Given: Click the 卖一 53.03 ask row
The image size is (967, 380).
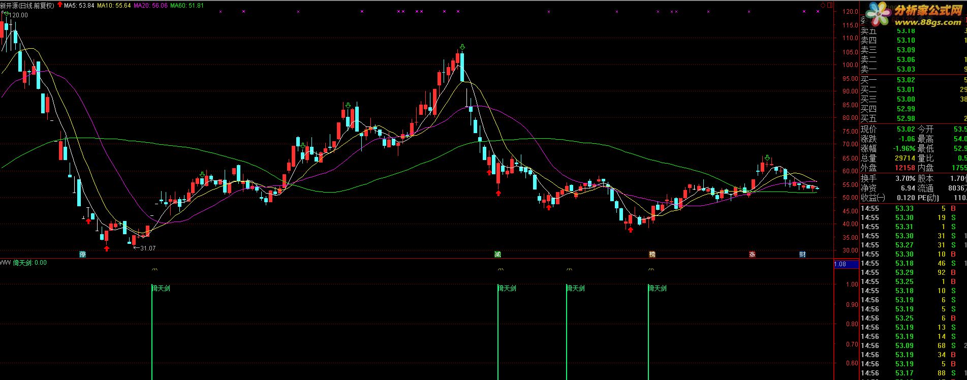Looking at the screenshot, I should pyautogui.click(x=913, y=69).
